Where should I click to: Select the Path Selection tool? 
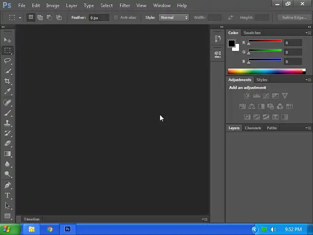(x=7, y=206)
